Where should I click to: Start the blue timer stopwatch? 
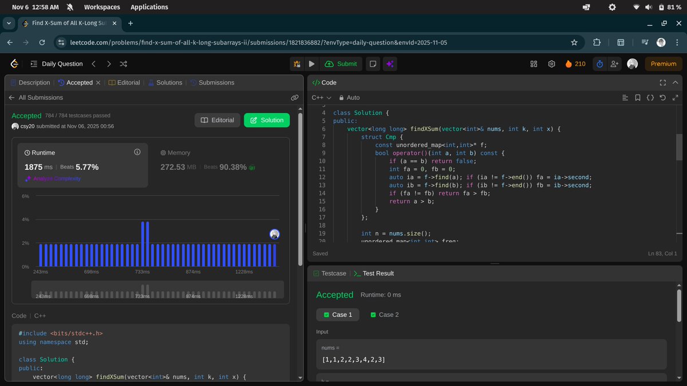click(599, 64)
